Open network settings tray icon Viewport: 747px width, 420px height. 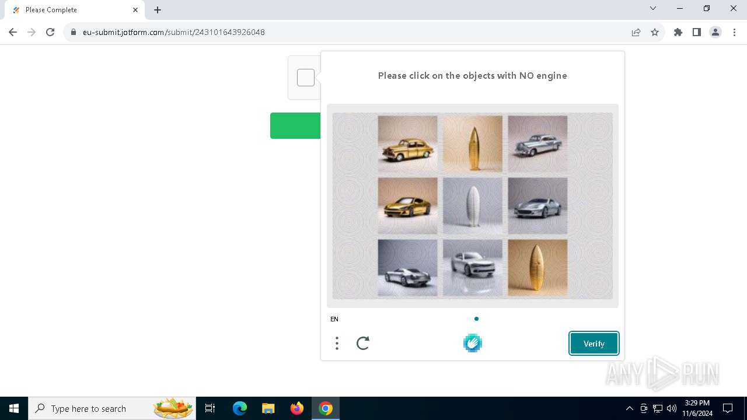658,408
